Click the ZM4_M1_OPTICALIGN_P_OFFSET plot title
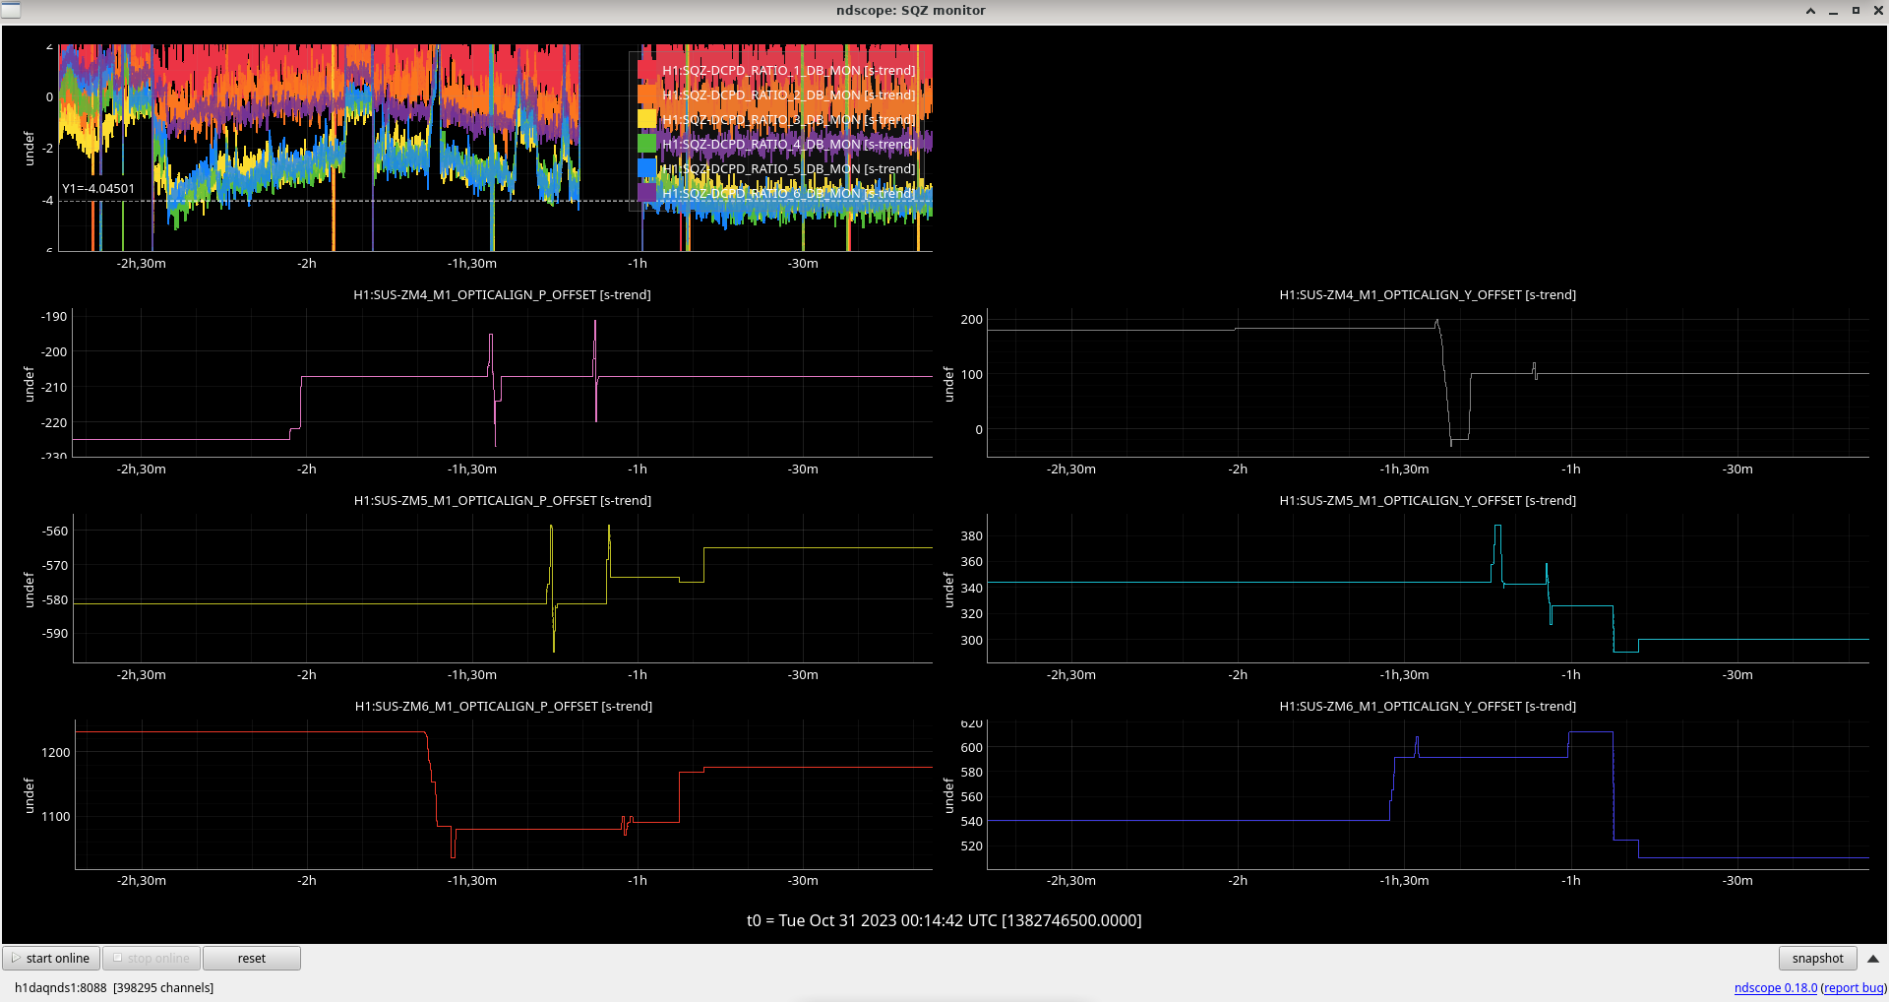Screen dimensions: 1889x1002 pos(502,294)
